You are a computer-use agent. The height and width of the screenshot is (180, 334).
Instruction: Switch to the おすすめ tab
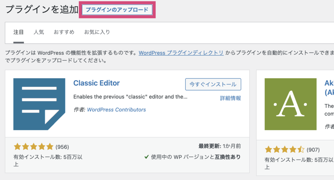[64, 32]
